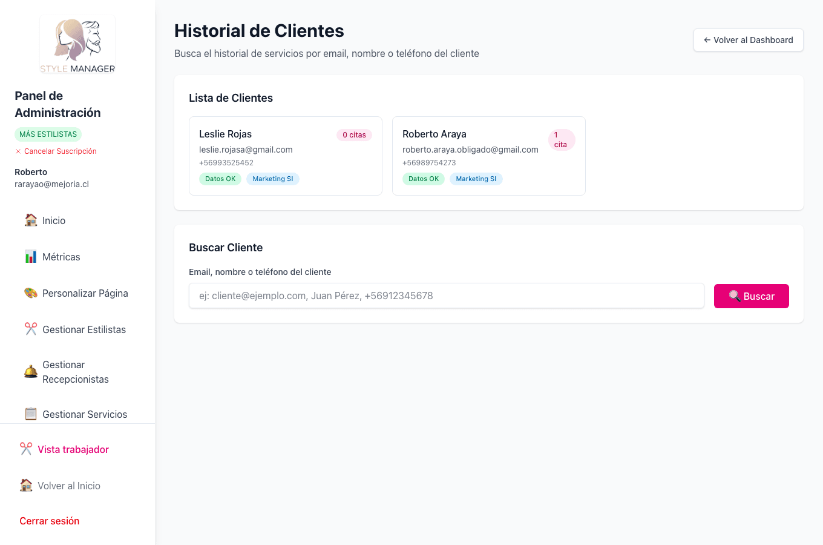Open the Vista trabajador section
823x545 pixels.
tap(72, 449)
